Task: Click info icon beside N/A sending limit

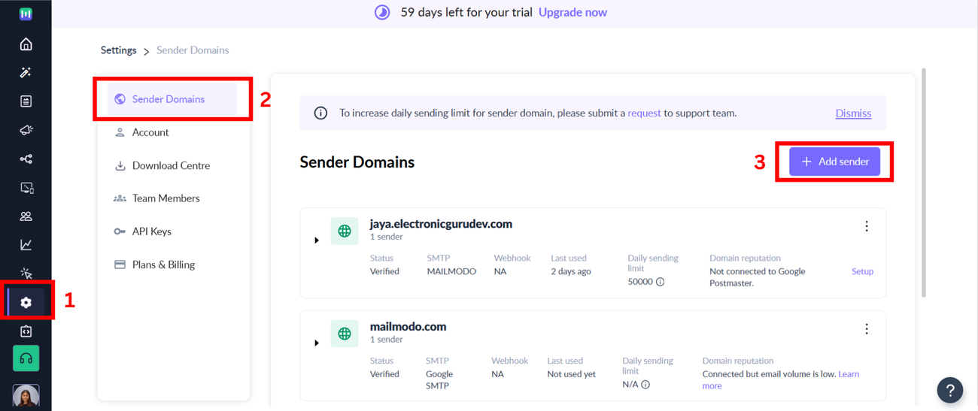Action: [645, 385]
